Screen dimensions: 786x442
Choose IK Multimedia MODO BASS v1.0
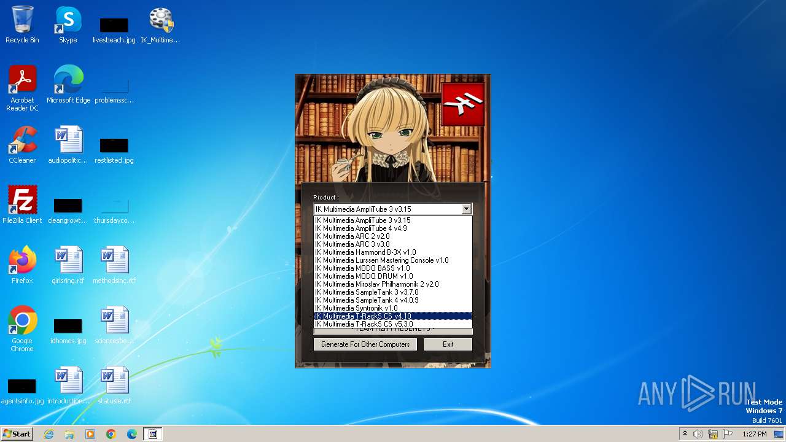(393, 268)
